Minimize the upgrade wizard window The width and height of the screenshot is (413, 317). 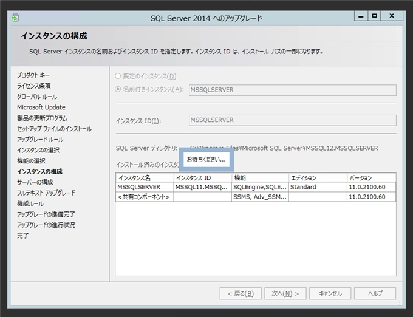(361, 16)
